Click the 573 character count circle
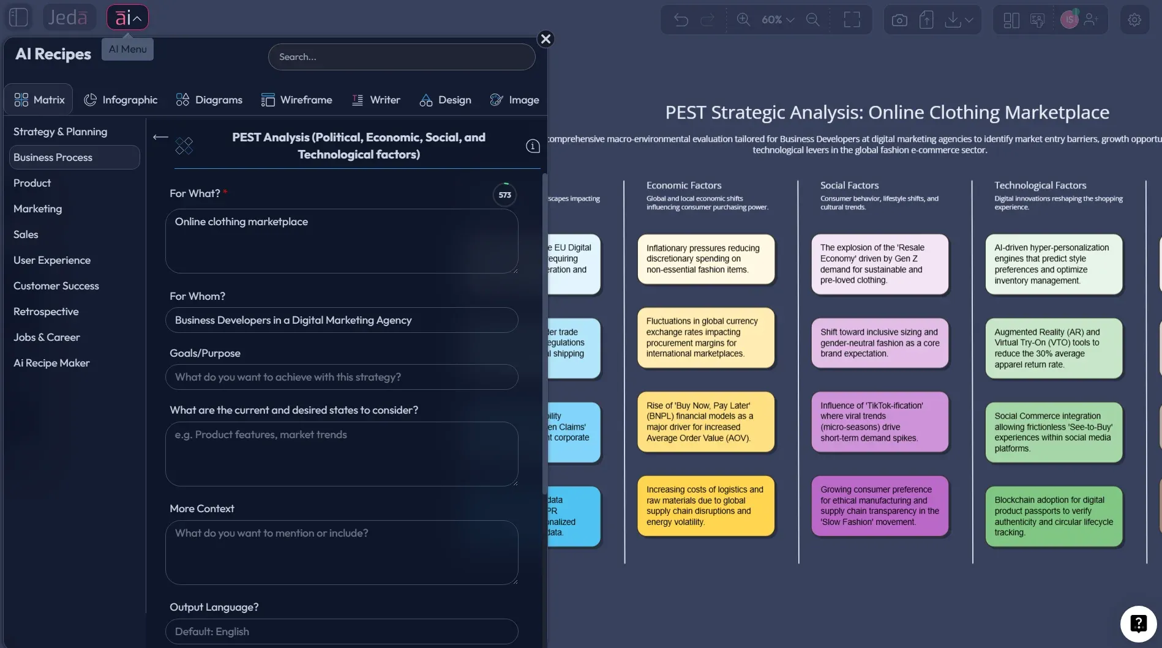Screen dimensions: 1162x648 coord(504,195)
